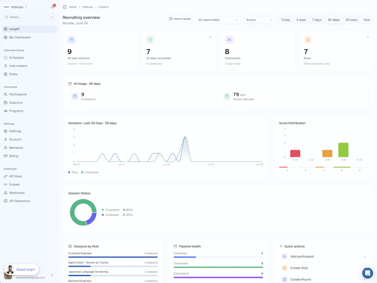
Task: Open My Dashboard
Action: (20, 38)
